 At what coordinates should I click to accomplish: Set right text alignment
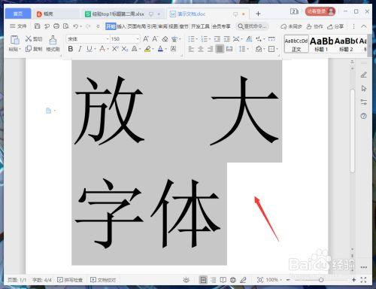(210, 49)
